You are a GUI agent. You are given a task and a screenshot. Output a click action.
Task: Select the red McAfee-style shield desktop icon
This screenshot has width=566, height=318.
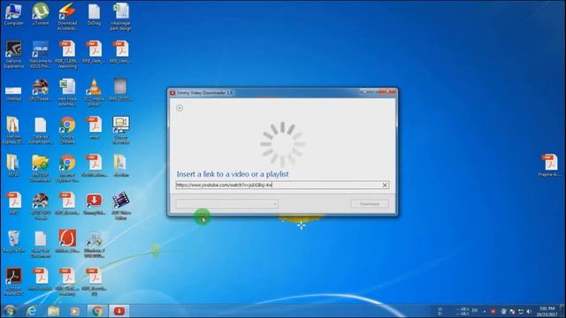67,241
